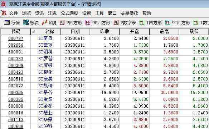Open the 工具 menu

pos(99,13)
